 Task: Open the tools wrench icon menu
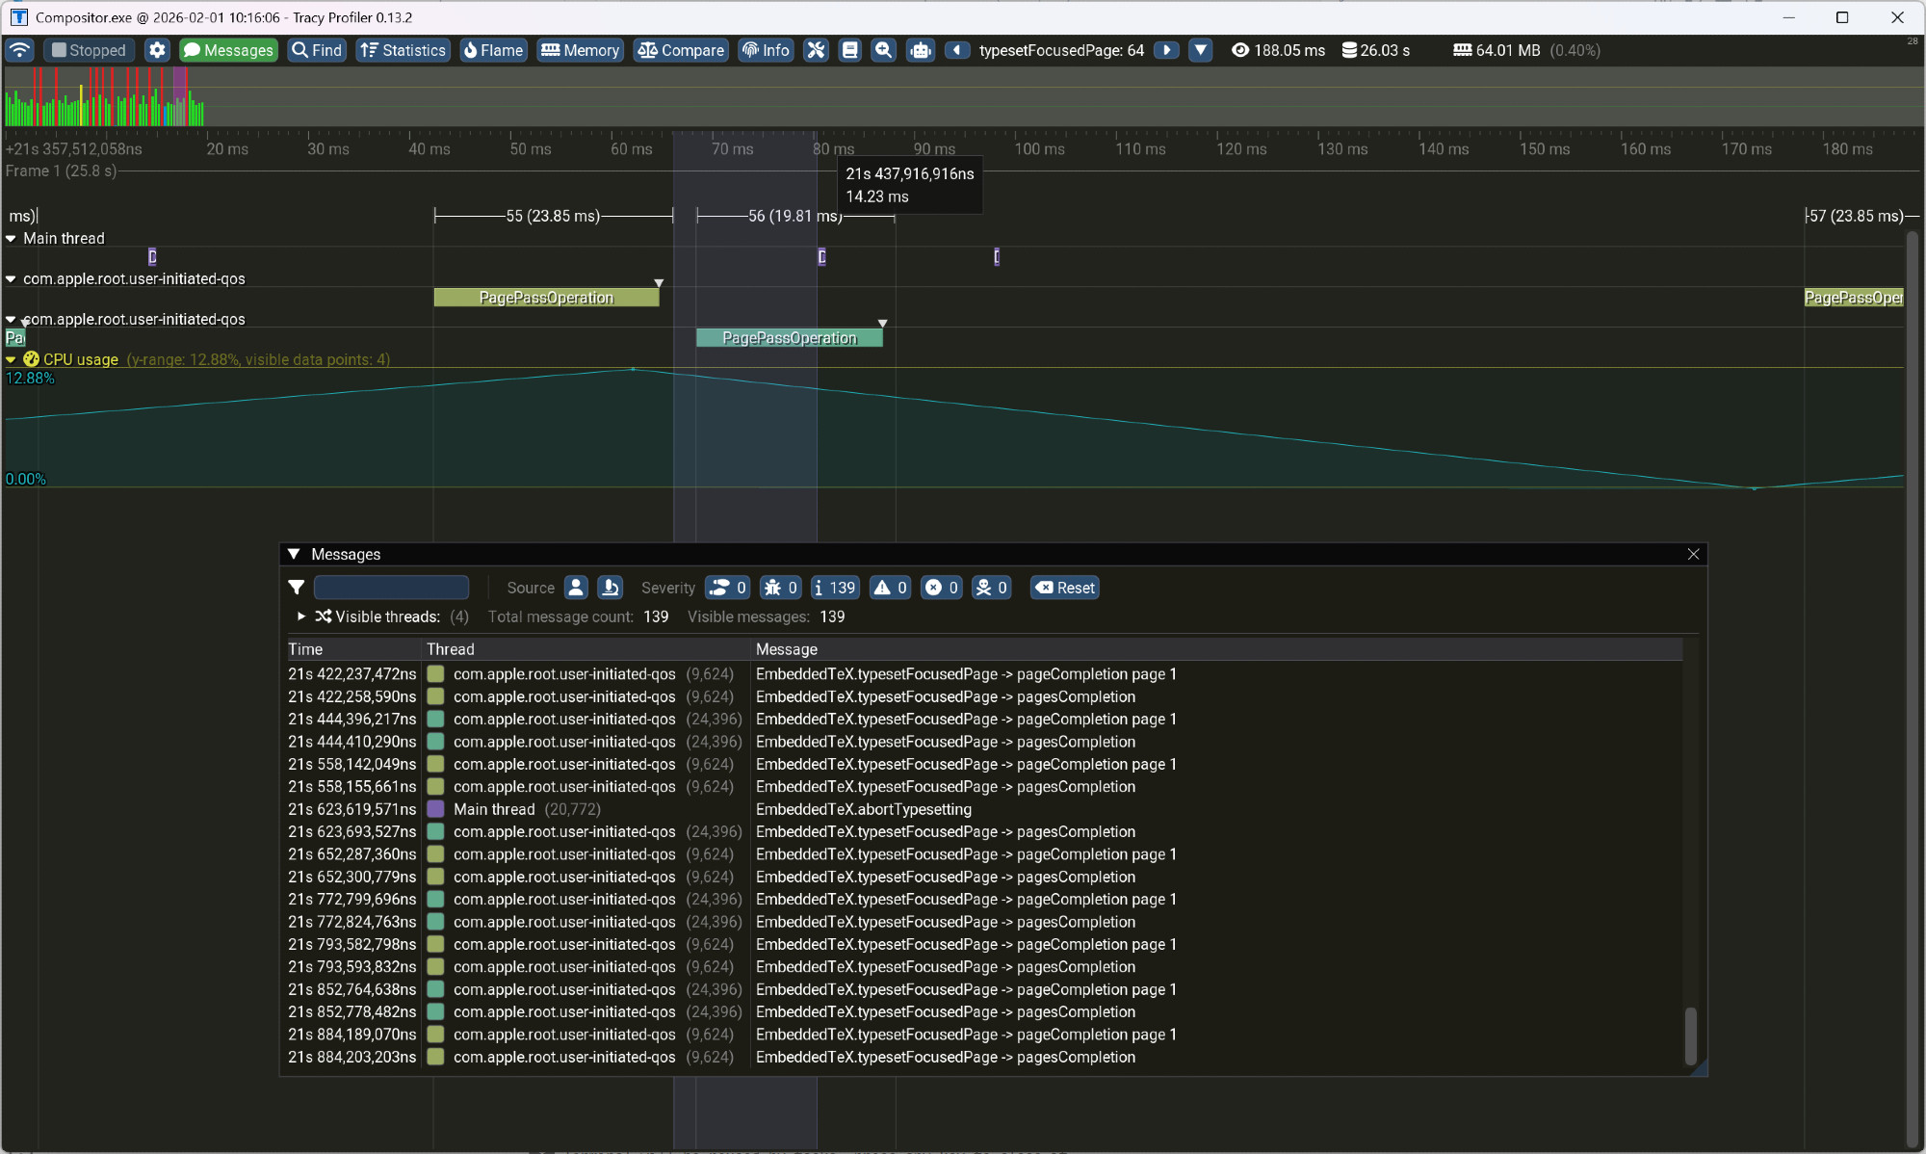816,50
